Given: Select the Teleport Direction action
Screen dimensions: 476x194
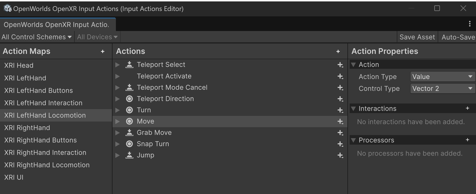Looking at the screenshot, I should pyautogui.click(x=165, y=99).
